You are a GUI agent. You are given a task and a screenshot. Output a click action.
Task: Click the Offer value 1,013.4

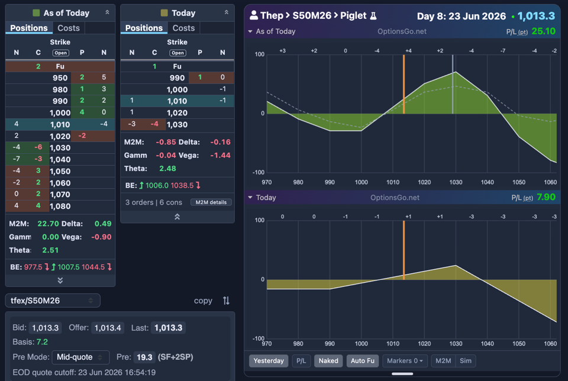[108, 328]
